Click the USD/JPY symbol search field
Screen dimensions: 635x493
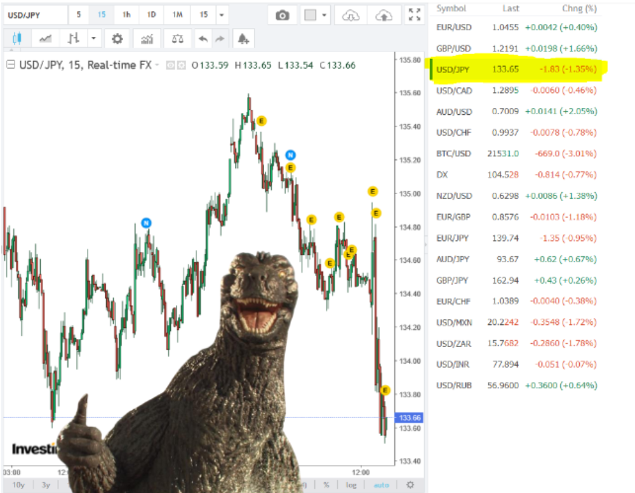(35, 15)
